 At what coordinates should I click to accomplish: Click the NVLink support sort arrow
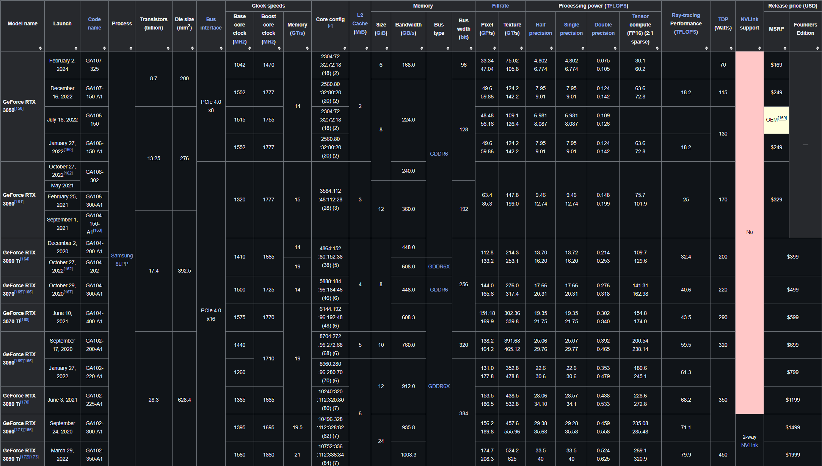click(759, 48)
